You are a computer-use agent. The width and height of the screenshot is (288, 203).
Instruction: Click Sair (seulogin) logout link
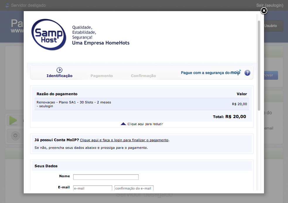[270, 5]
